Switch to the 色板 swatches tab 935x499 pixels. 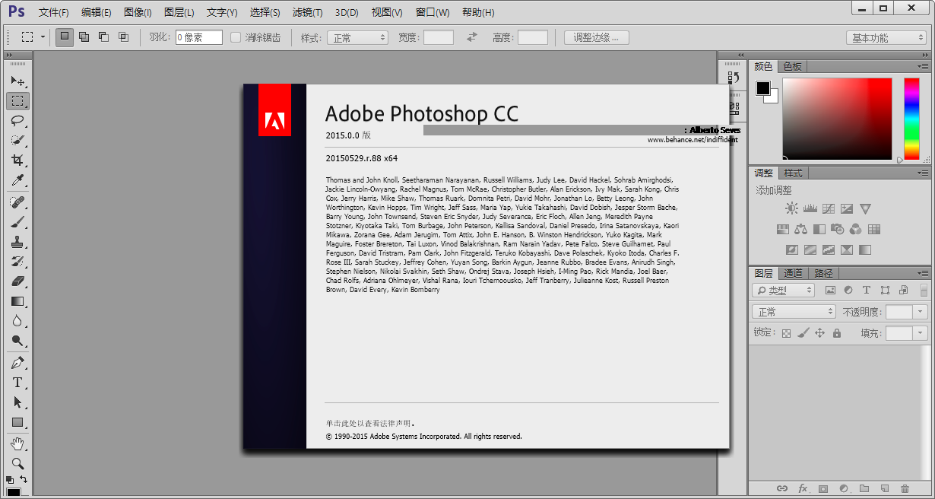click(792, 67)
